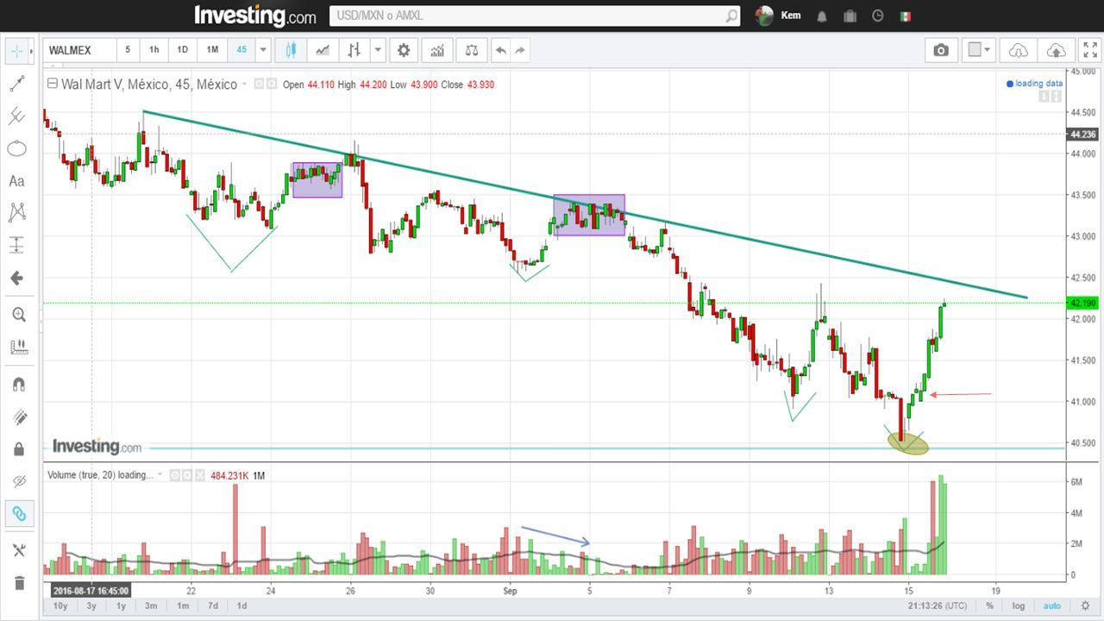Edit the WALMEX symbol field

(79, 50)
